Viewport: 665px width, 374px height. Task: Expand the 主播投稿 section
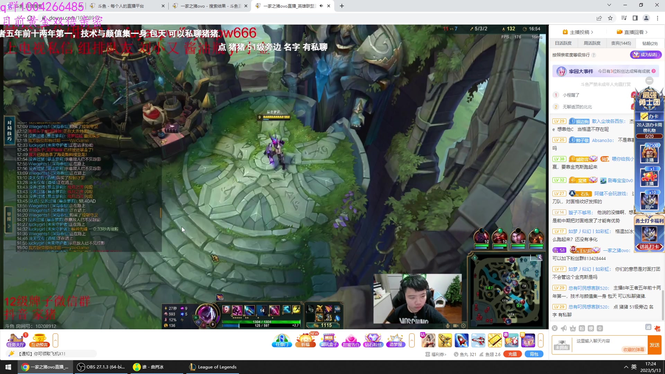tap(578, 32)
